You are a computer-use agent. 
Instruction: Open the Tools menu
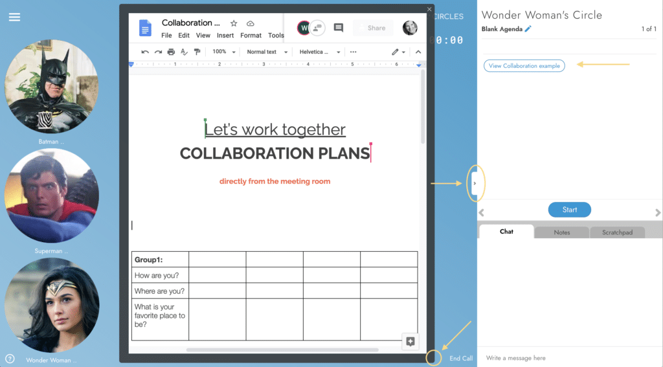[x=276, y=36]
